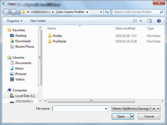This screenshot has height=125, width=167.
Task: Click the Help question mark icon
Action: 159,21
